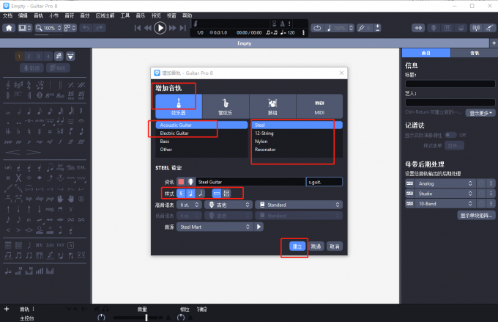
Task: Click the 建立 (Create) button
Action: [x=297, y=246]
